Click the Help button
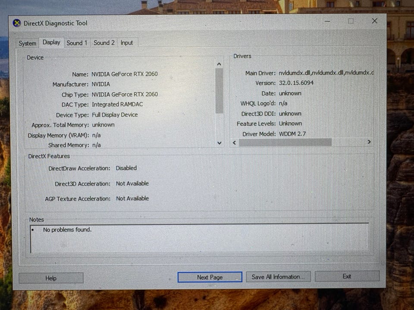The height and width of the screenshot is (310, 414). click(x=51, y=278)
